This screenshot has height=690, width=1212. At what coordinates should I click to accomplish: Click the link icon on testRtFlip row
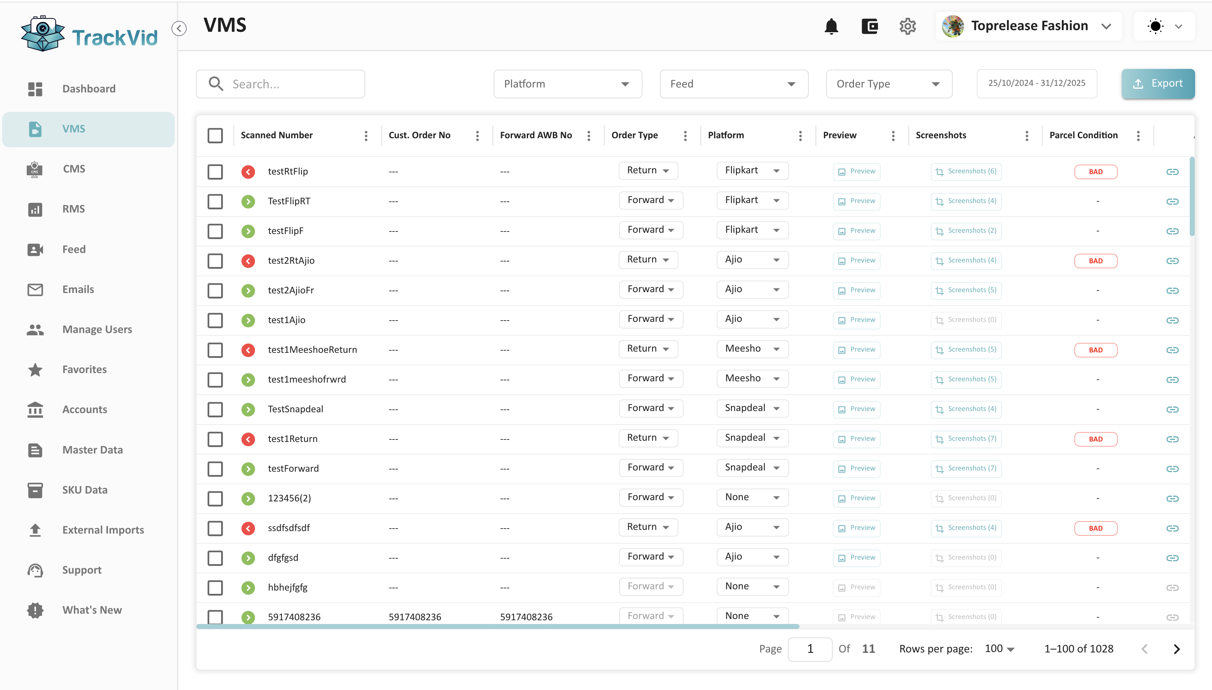pyautogui.click(x=1173, y=172)
